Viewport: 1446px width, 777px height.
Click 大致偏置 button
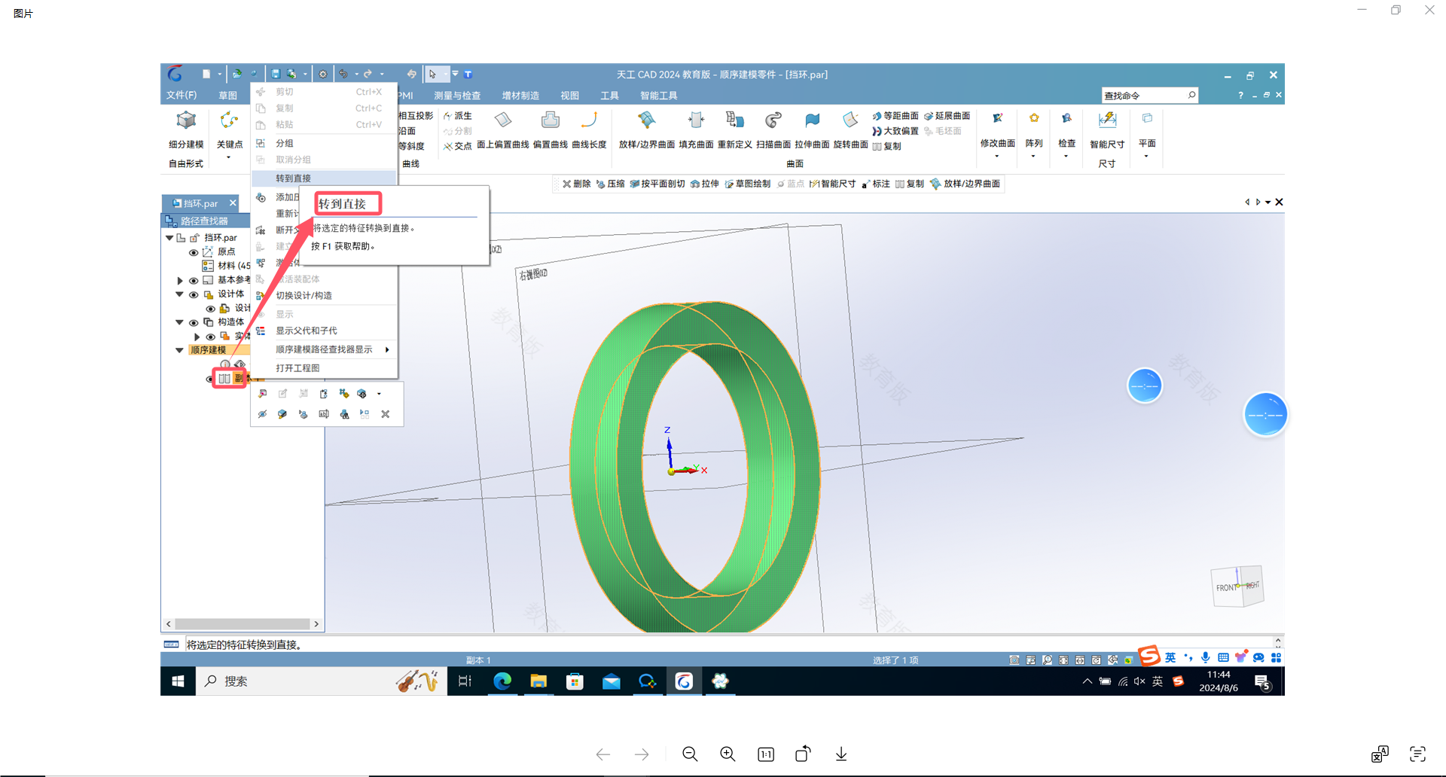pyautogui.click(x=895, y=131)
